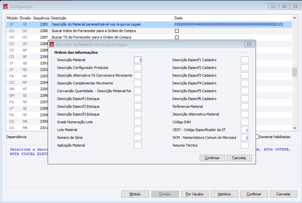This screenshot has height=203, width=302.
Task: Click the dialog's red app icon
Action: pyautogui.click(x=52, y=44)
